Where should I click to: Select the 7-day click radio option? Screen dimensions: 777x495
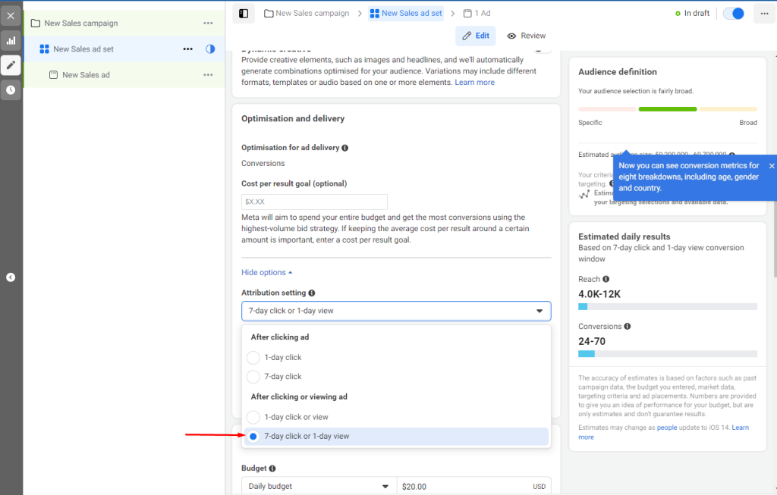(253, 377)
